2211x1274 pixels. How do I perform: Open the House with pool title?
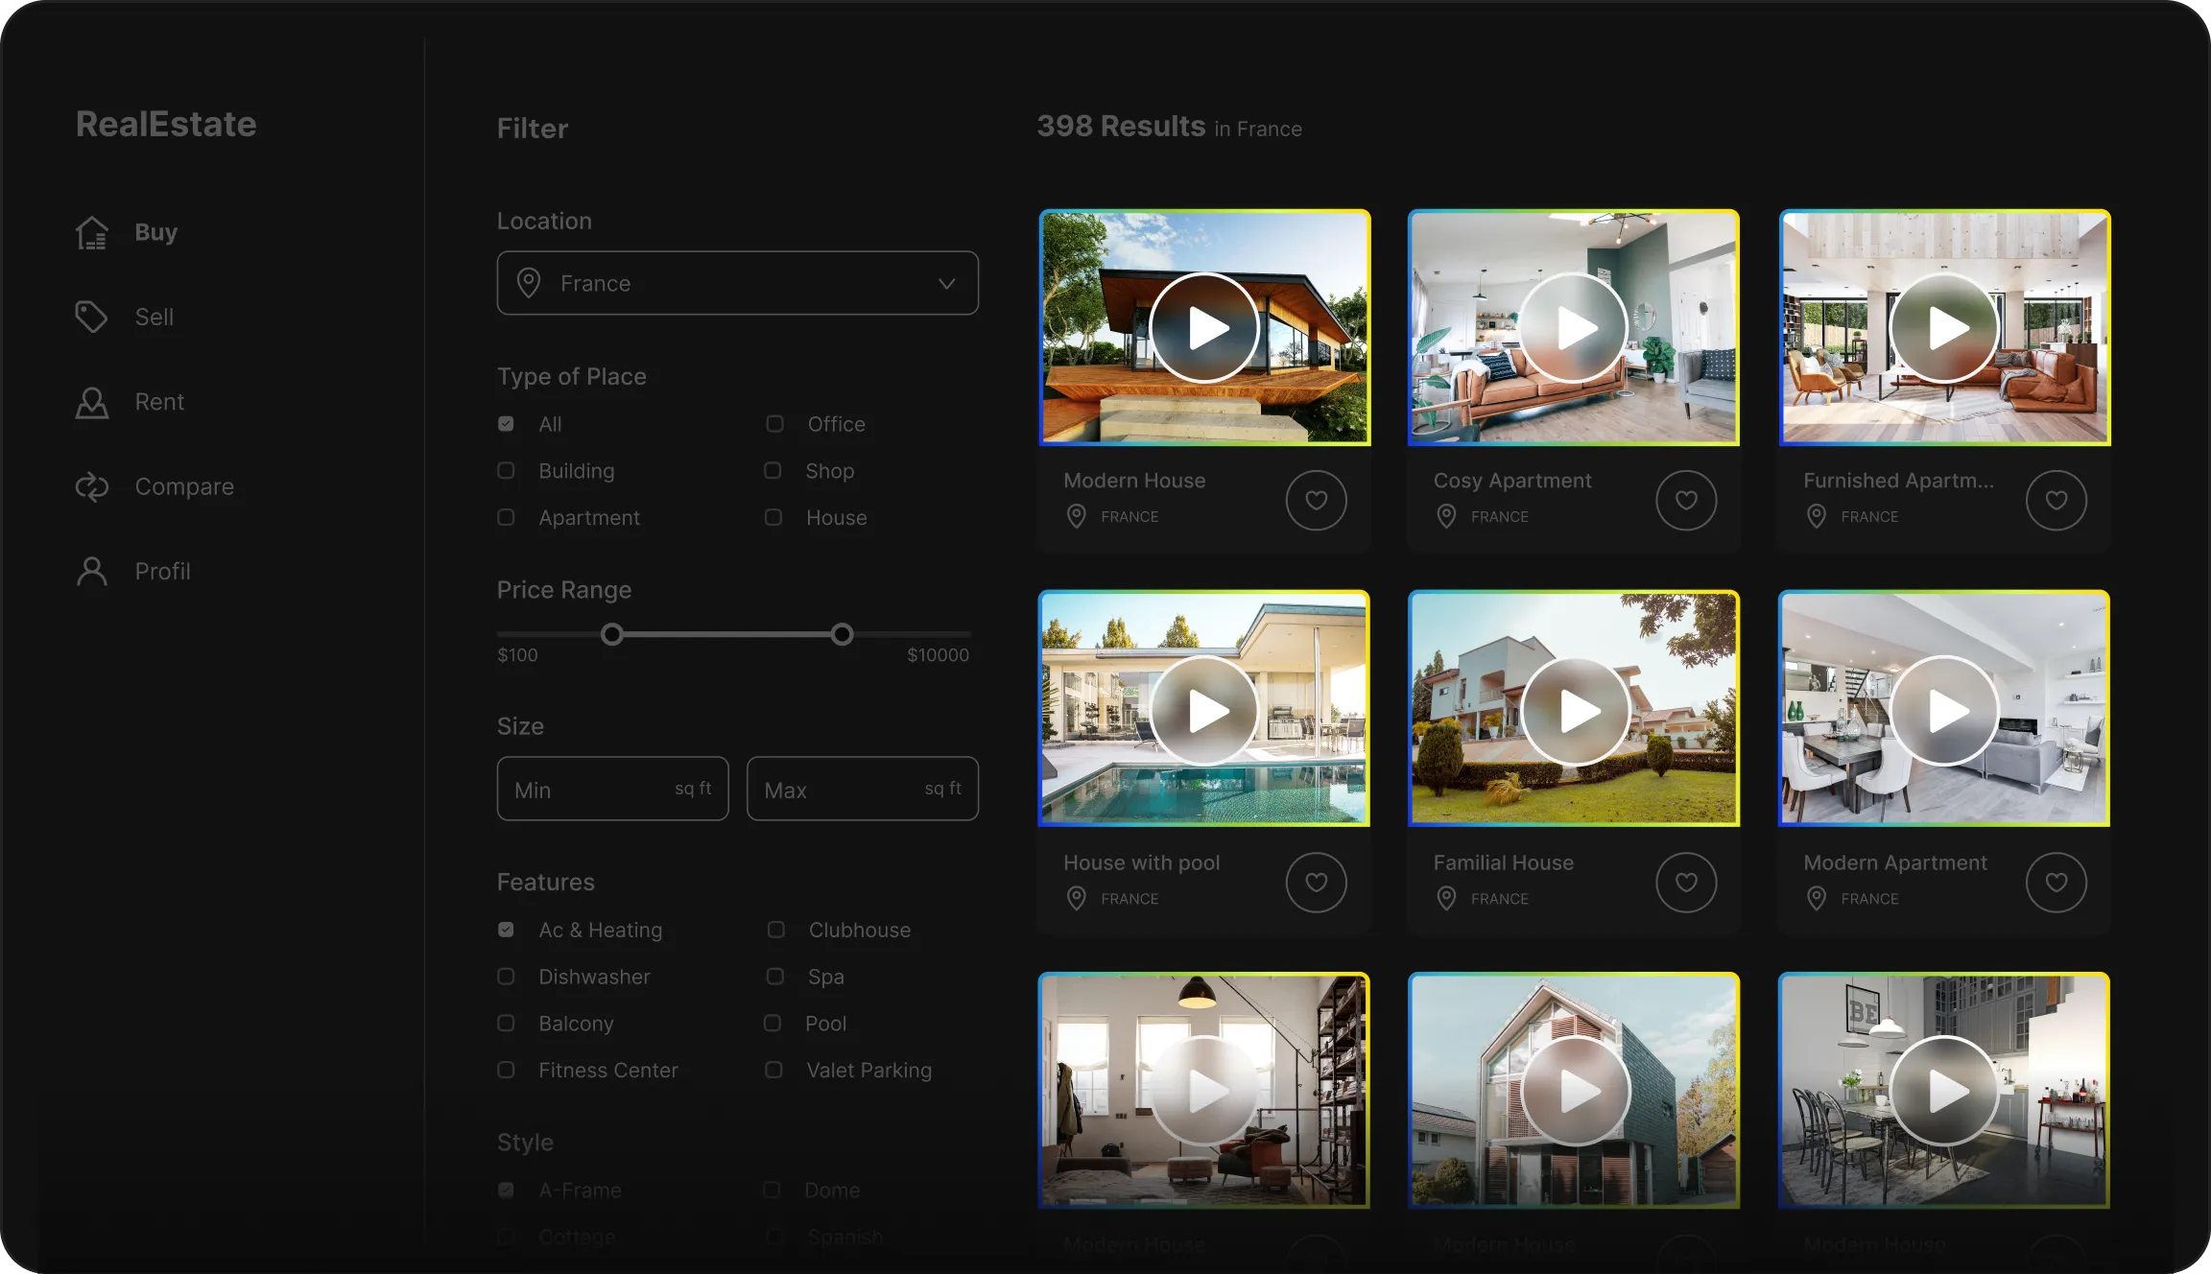pos(1142,862)
